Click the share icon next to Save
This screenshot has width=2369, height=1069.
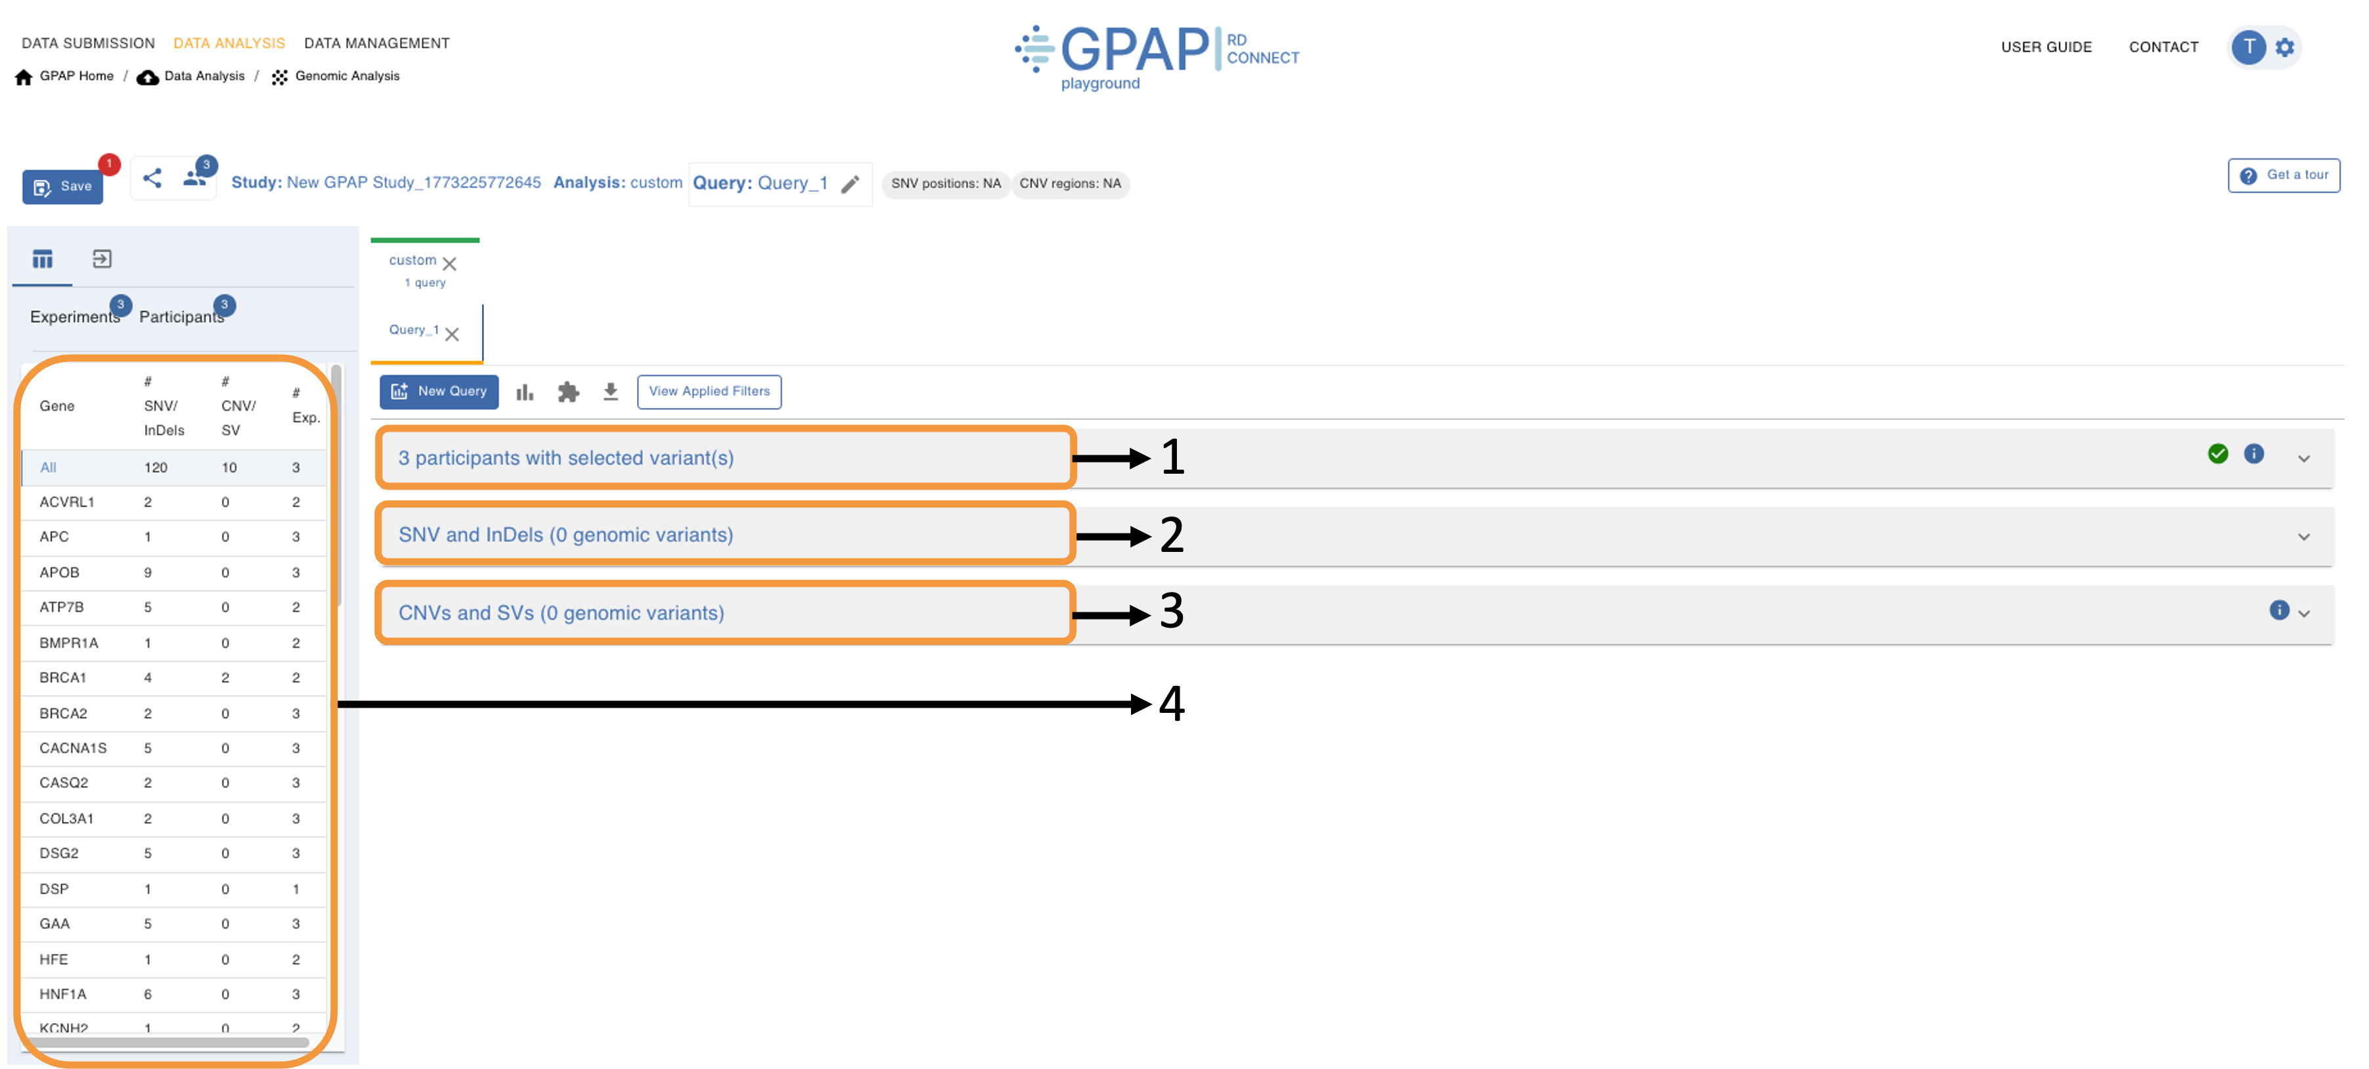click(x=152, y=179)
